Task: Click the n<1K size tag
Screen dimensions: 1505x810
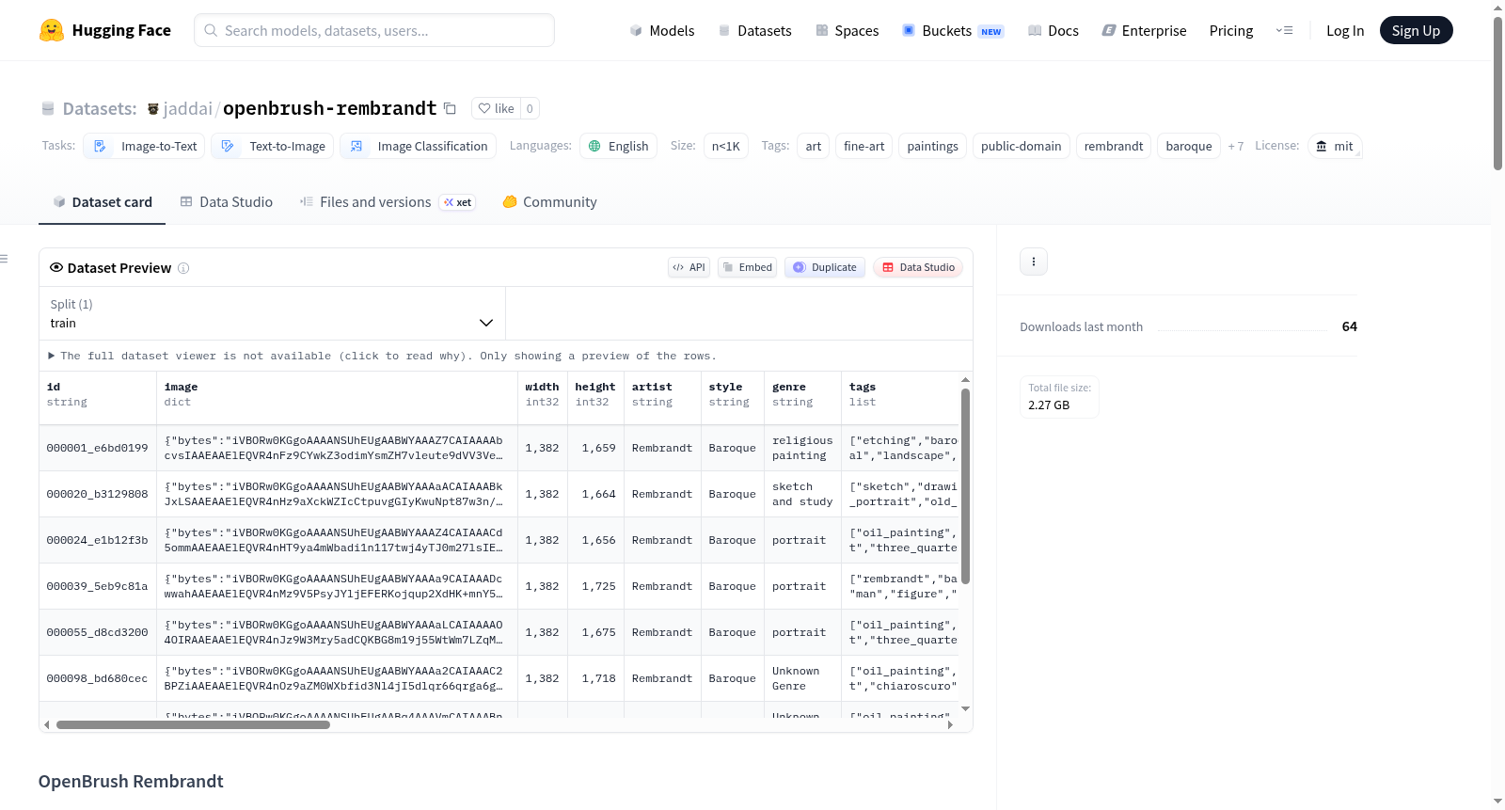Action: pyautogui.click(x=726, y=146)
